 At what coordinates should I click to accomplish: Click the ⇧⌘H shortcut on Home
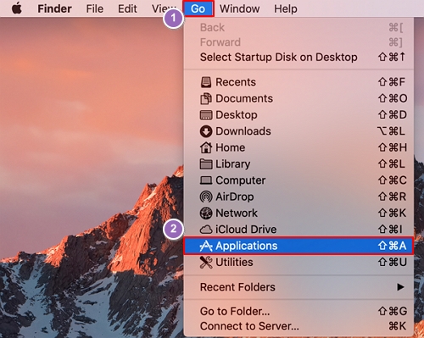(393, 147)
